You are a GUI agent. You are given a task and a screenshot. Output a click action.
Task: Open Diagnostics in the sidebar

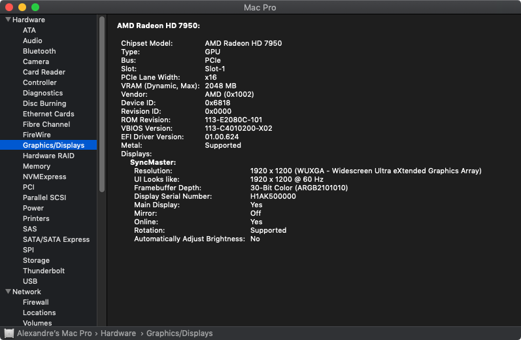pos(42,93)
